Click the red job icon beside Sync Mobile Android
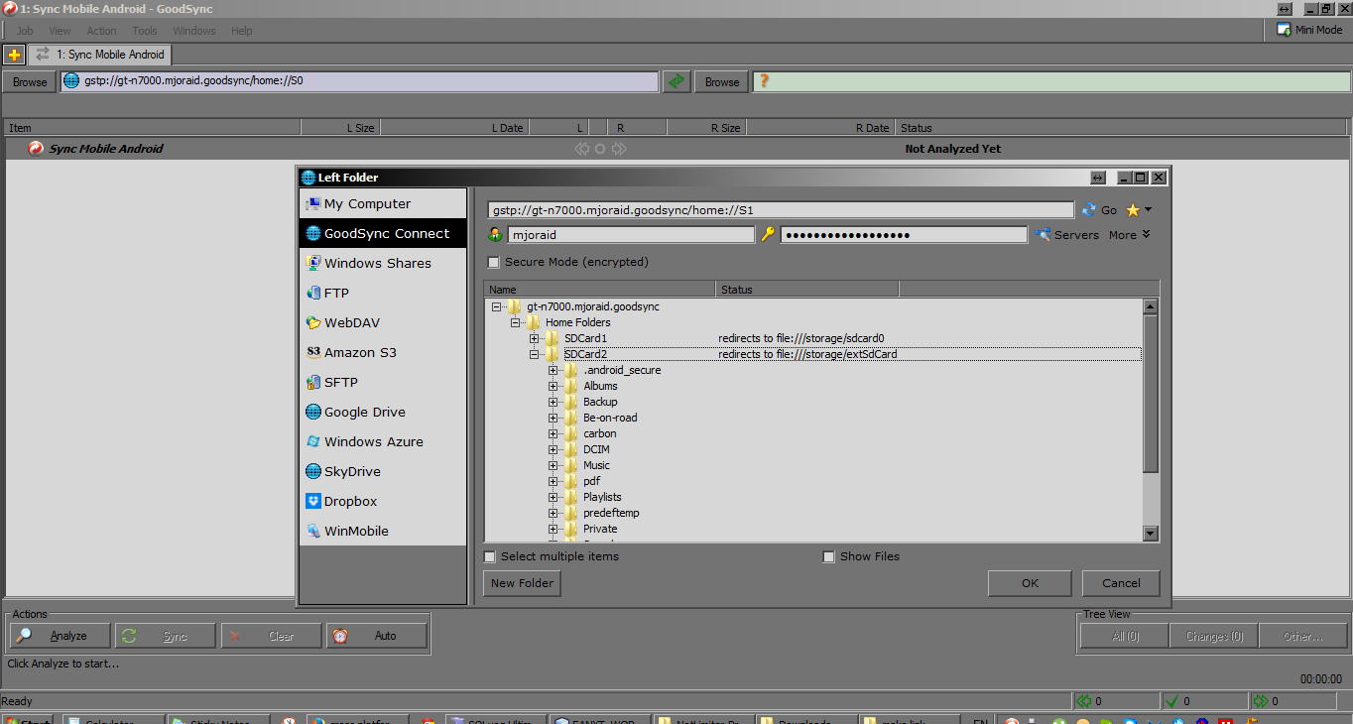This screenshot has height=724, width=1353. coord(37,149)
